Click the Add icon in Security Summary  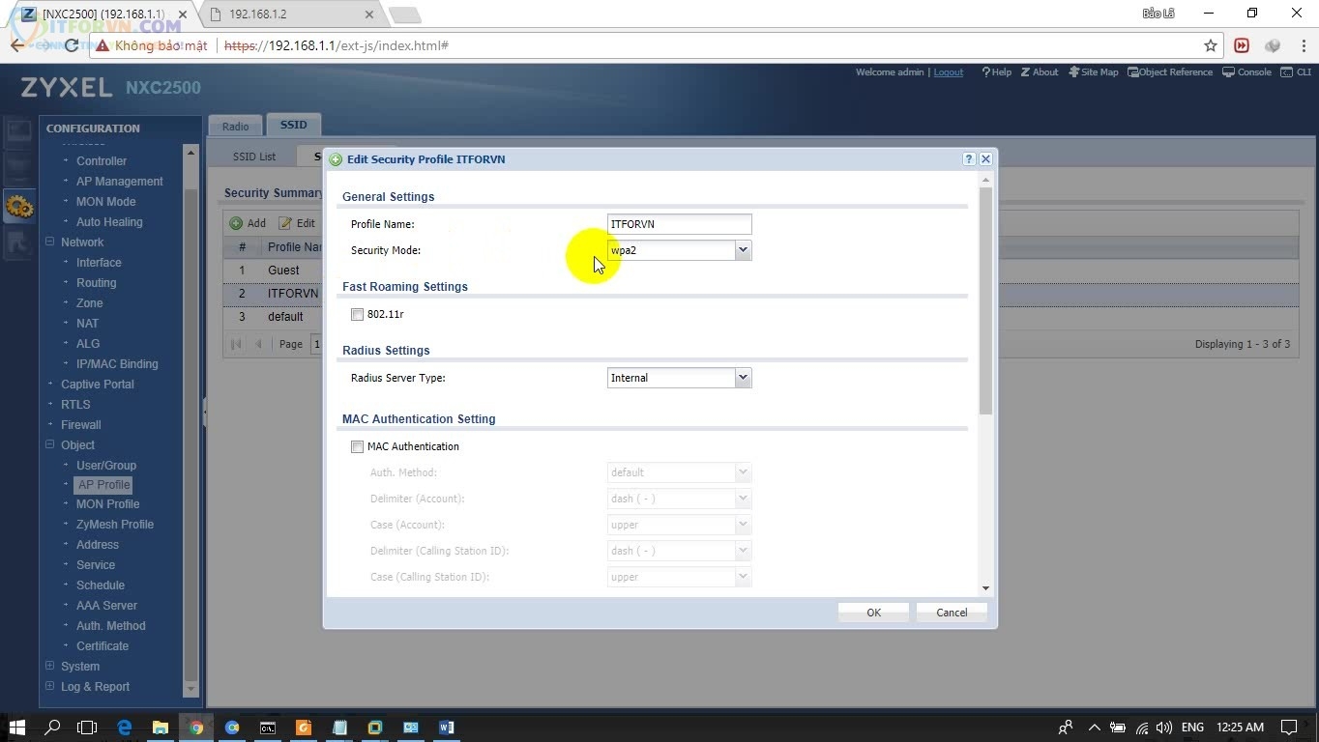point(237,223)
